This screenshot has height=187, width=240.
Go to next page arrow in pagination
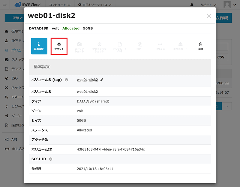227,106
